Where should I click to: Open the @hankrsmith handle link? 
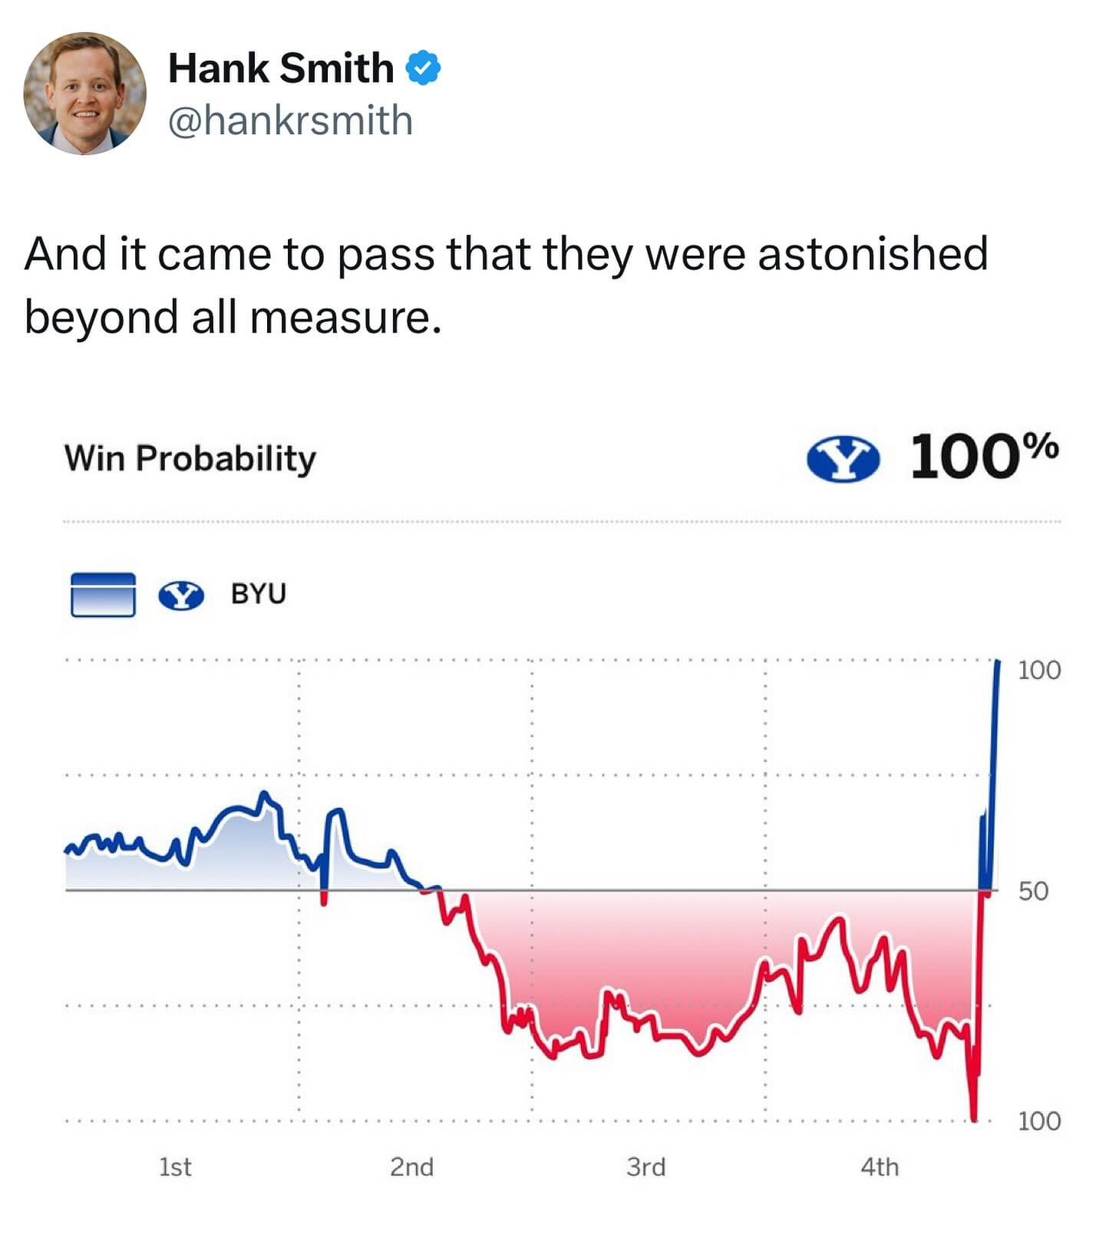coord(290,120)
